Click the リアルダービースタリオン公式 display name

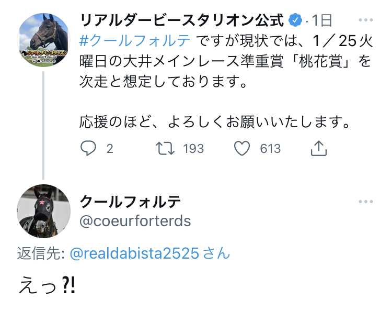pos(183,20)
